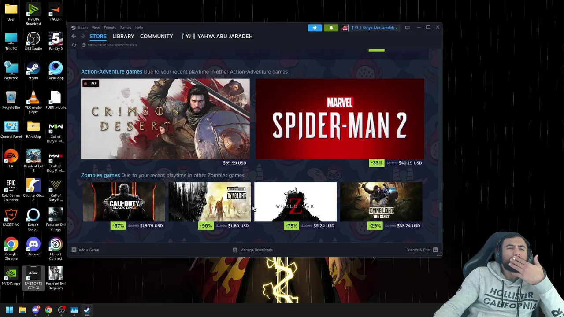Click the Manage Downloads label

[x=256, y=250]
